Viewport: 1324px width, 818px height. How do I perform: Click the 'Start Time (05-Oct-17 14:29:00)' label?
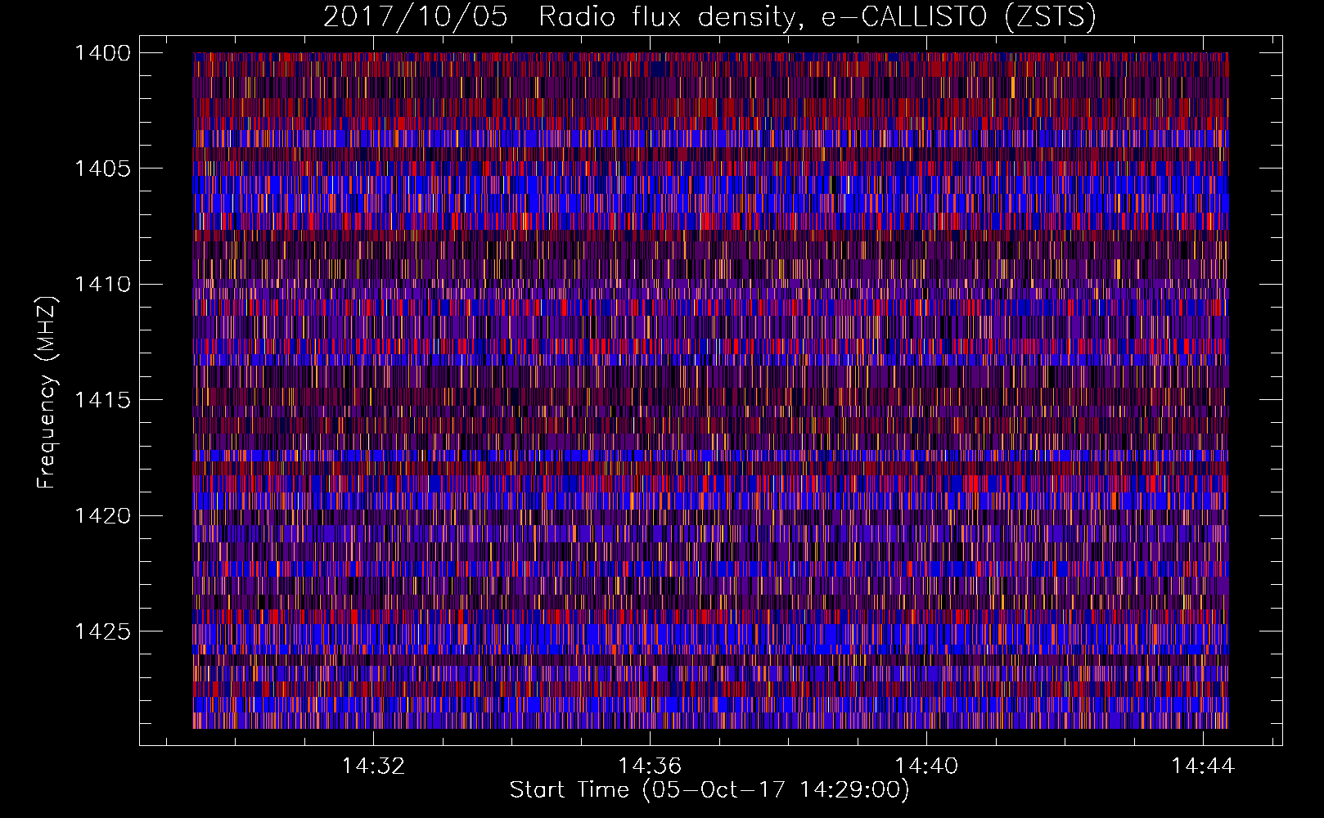709,790
